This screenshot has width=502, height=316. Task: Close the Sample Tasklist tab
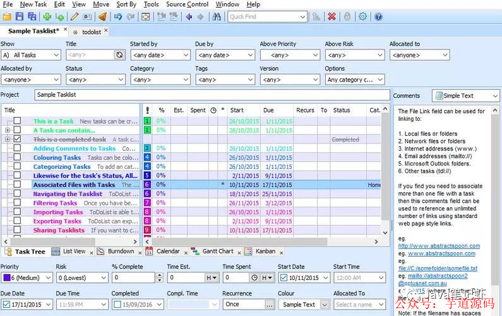(65, 29)
